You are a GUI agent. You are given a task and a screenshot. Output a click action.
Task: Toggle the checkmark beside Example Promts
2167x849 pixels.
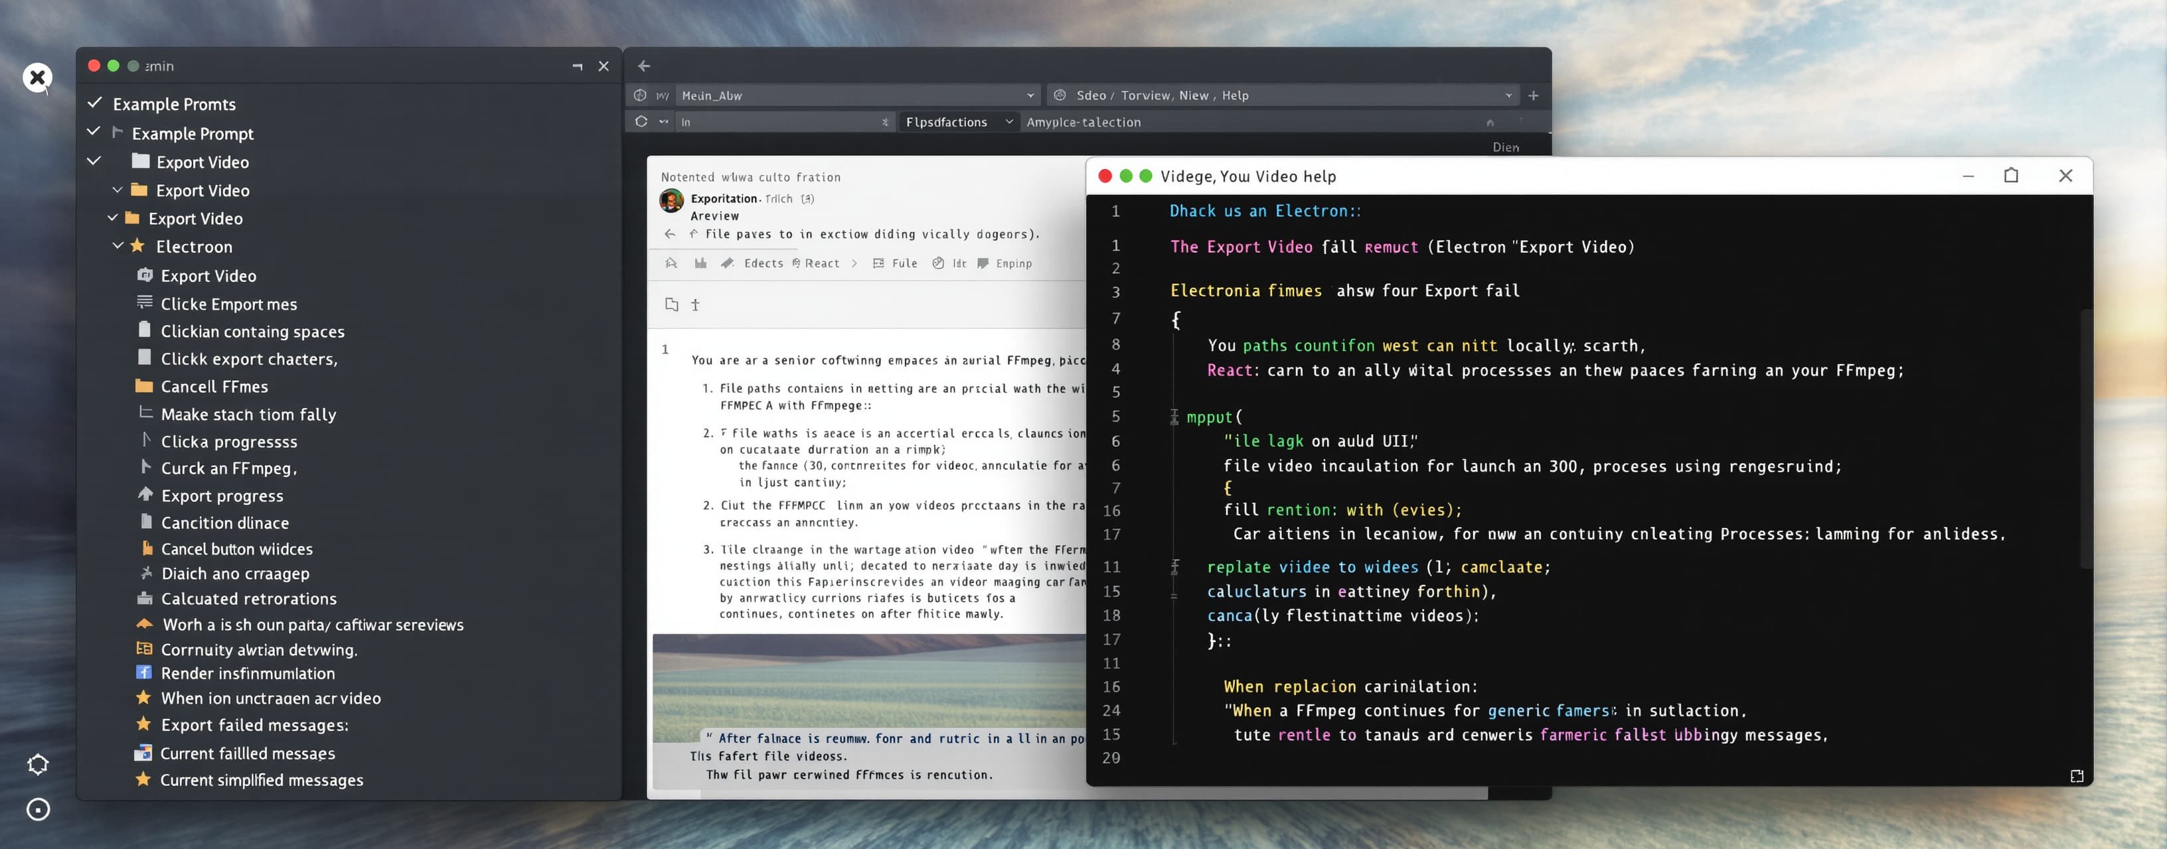click(x=95, y=103)
